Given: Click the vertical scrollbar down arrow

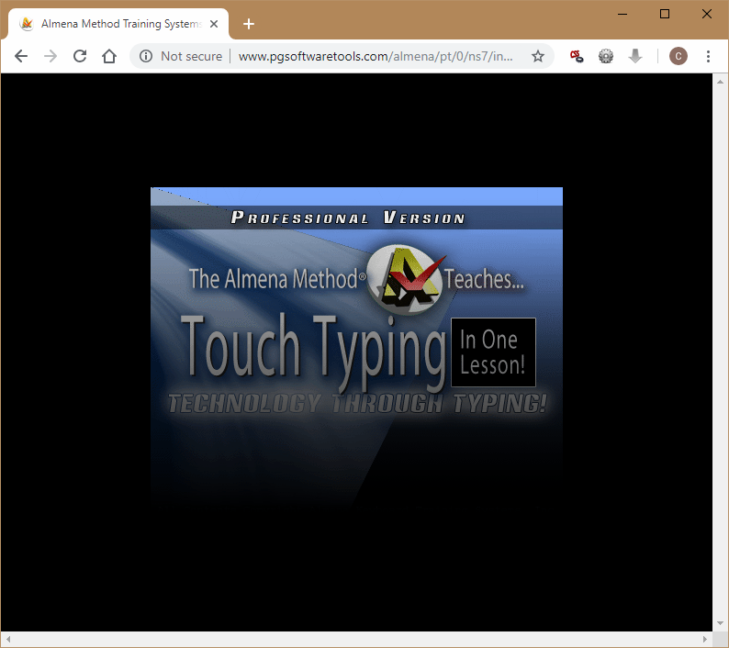Looking at the screenshot, I should [x=720, y=623].
